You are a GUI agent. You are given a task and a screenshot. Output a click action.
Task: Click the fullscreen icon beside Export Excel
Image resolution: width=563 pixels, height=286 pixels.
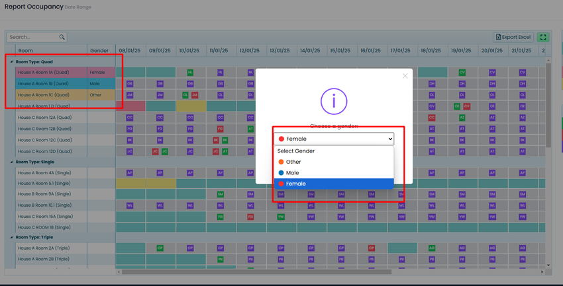(x=543, y=38)
